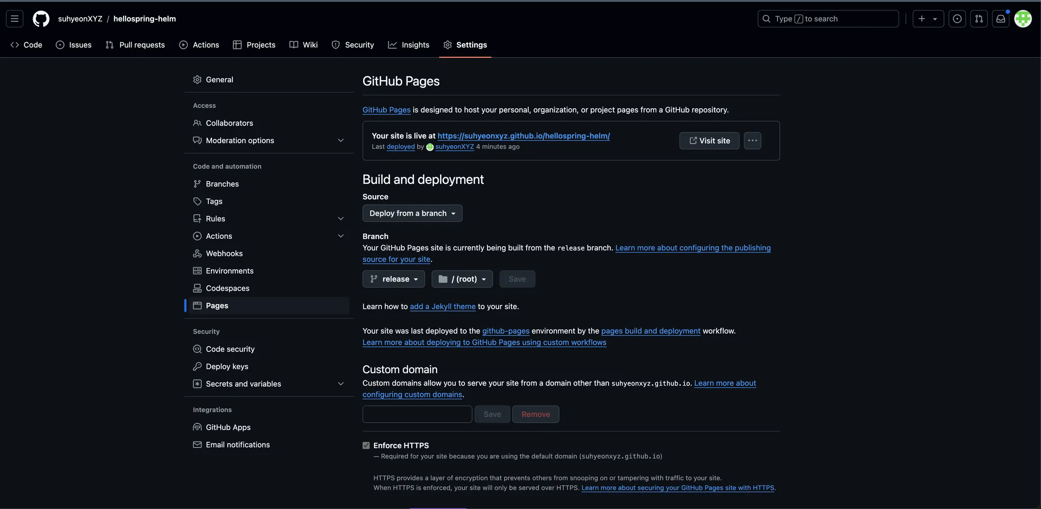The image size is (1041, 509).
Task: Click Save for custom domain
Action: pos(492,414)
